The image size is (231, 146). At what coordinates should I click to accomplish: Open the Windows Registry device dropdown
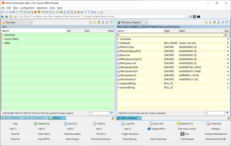tap(146, 22)
